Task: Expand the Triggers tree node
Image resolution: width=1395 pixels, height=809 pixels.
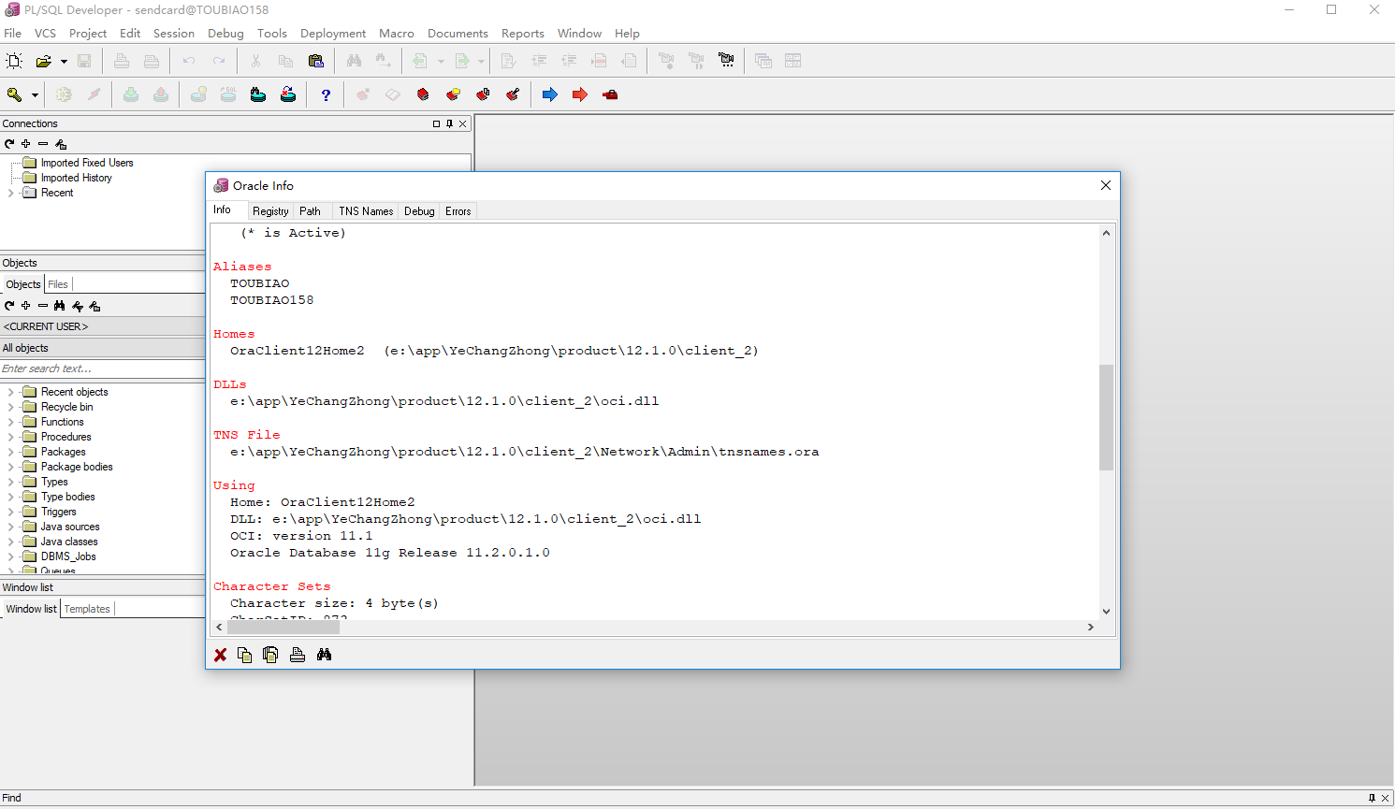Action: pyautogui.click(x=10, y=512)
